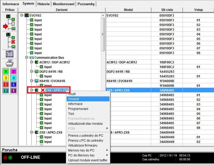Viewport: 214px width, 165px height.
Task: Select the red partition 5 button
Action: 6,84
